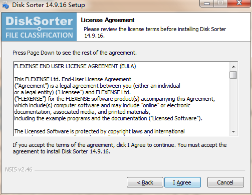Click the scrollbar track below the thumb

click(x=233, y=103)
